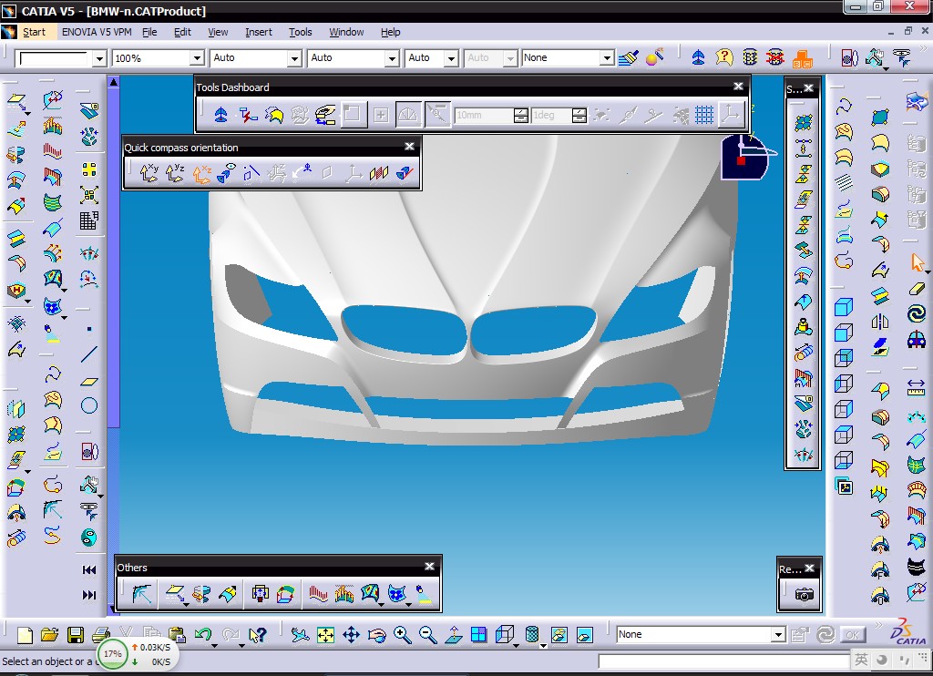Open the empty color dropdown at top left

pyautogui.click(x=99, y=58)
